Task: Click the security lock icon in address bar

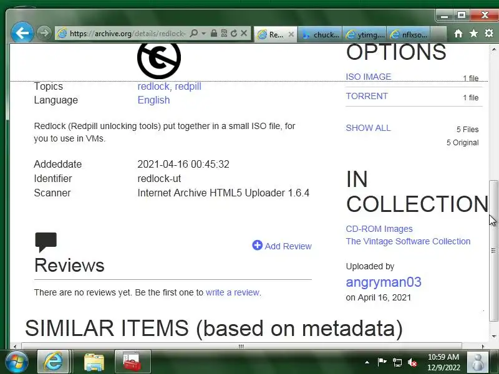Action: (x=214, y=33)
